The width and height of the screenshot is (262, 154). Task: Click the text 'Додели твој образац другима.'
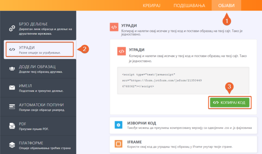(41, 72)
